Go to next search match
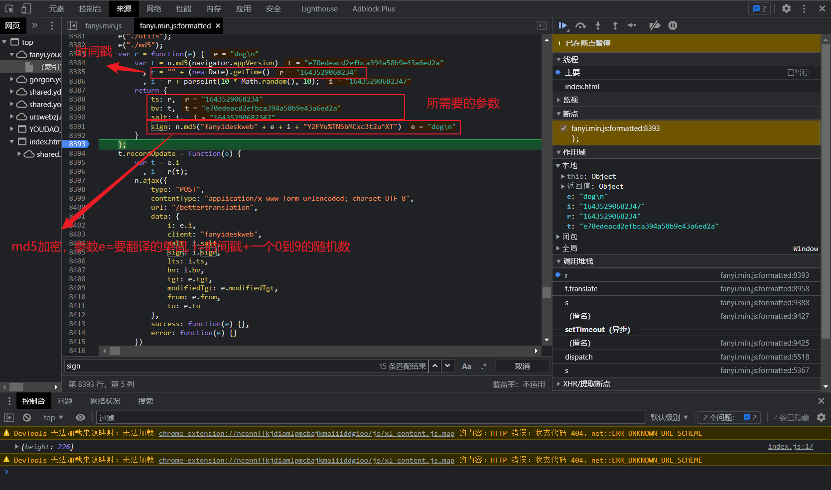The width and height of the screenshot is (831, 490). (447, 366)
